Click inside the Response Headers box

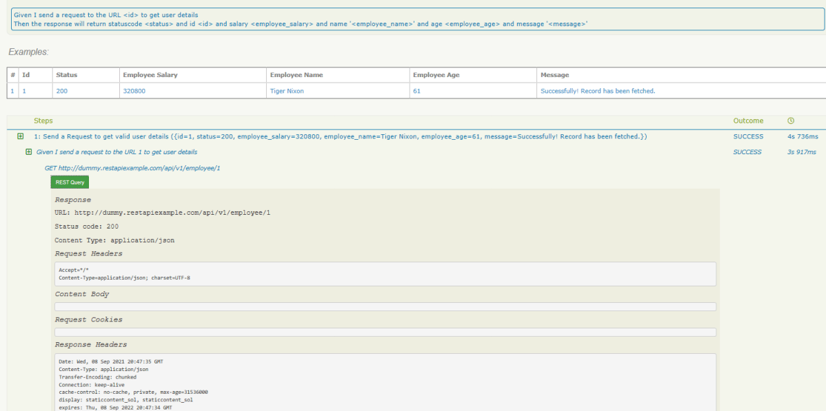385,381
